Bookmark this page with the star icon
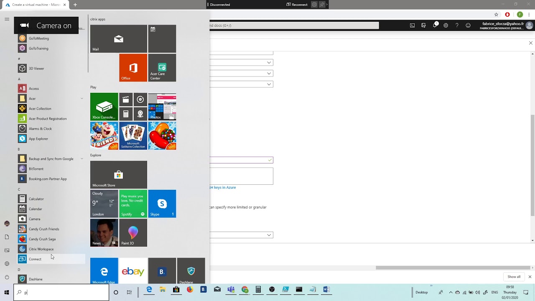The width and height of the screenshot is (535, 301). 497,15
